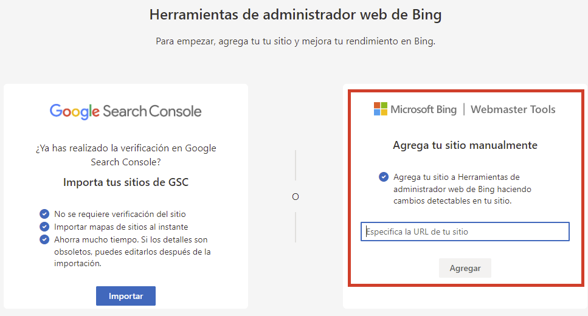This screenshot has width=588, height=316.
Task: Click the Importa tus sitios de GSC heading
Action: pyautogui.click(x=126, y=182)
